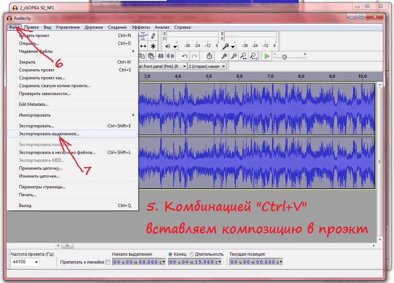Choose Применить цепочку... entry

pos(73,168)
